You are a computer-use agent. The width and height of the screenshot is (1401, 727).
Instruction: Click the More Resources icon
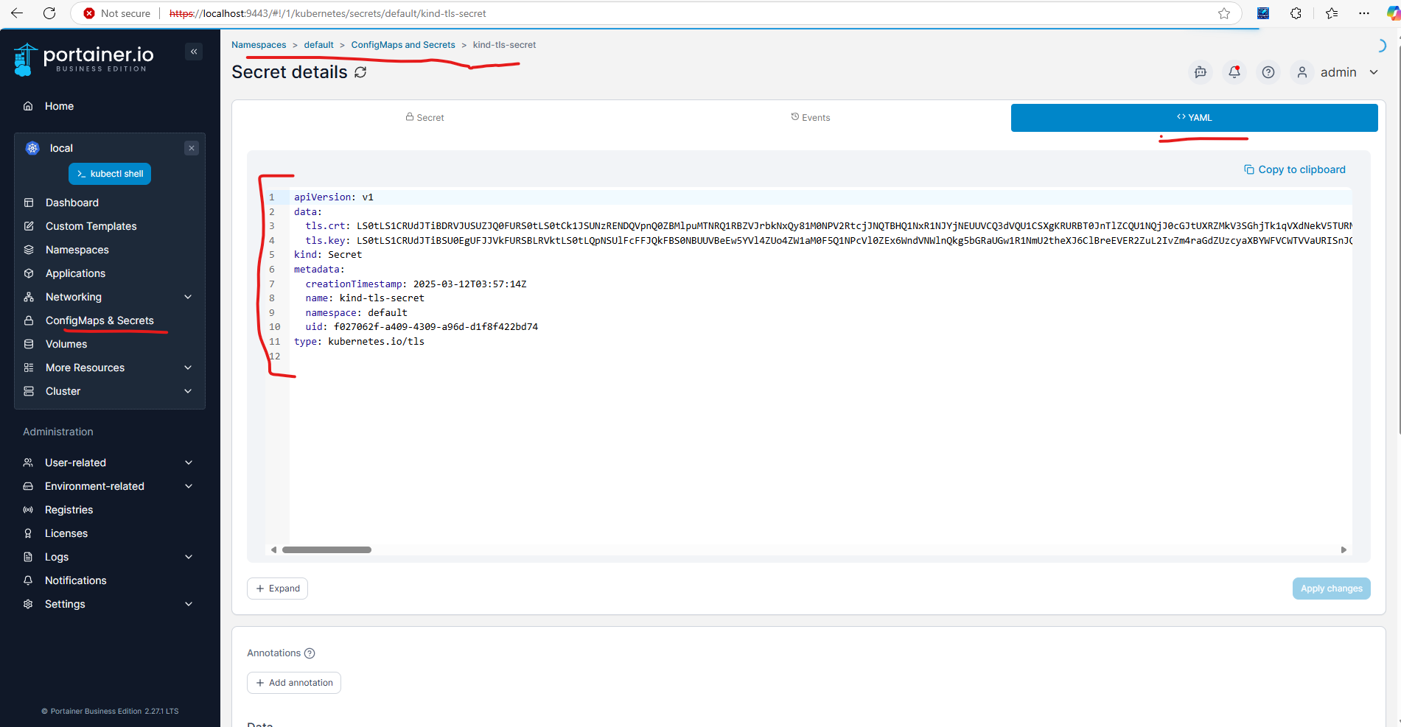(29, 368)
